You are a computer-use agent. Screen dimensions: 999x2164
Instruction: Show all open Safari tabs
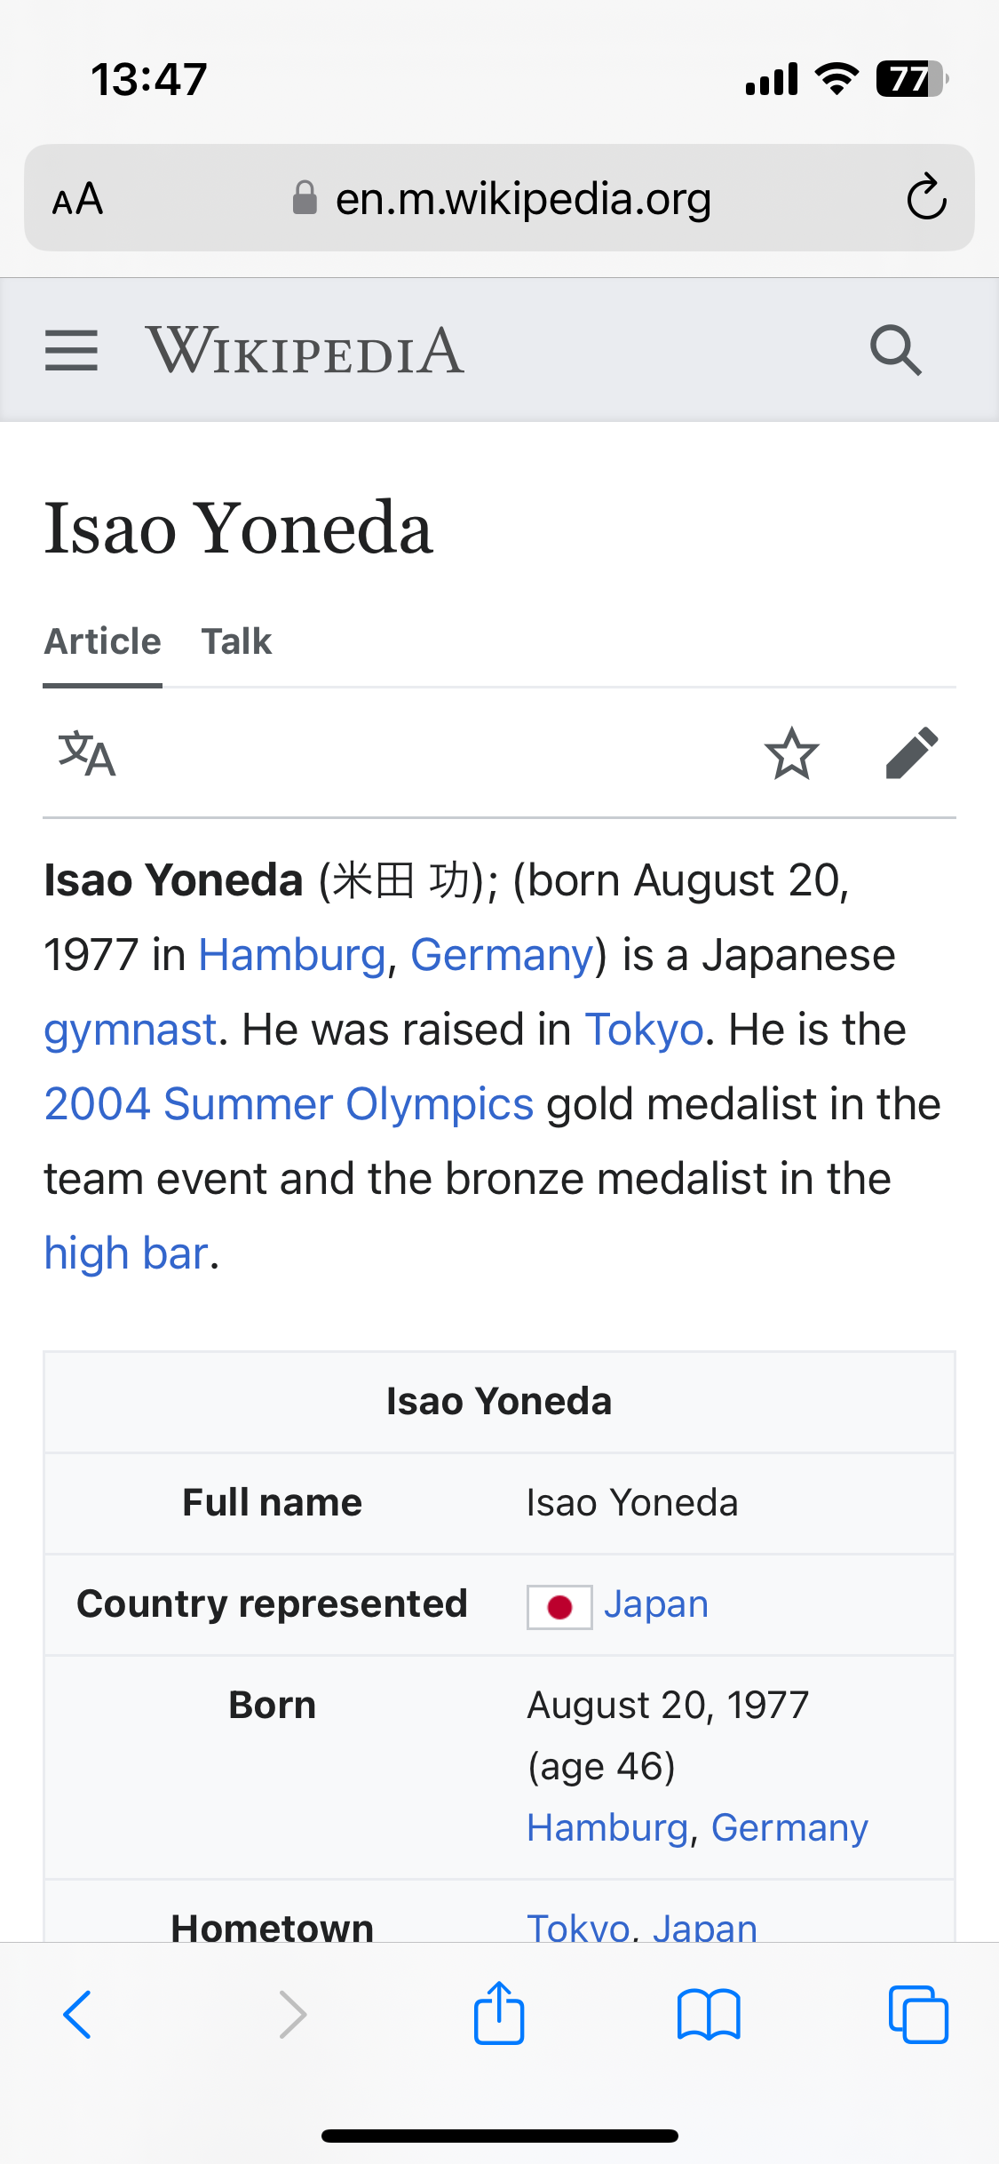point(918,2014)
